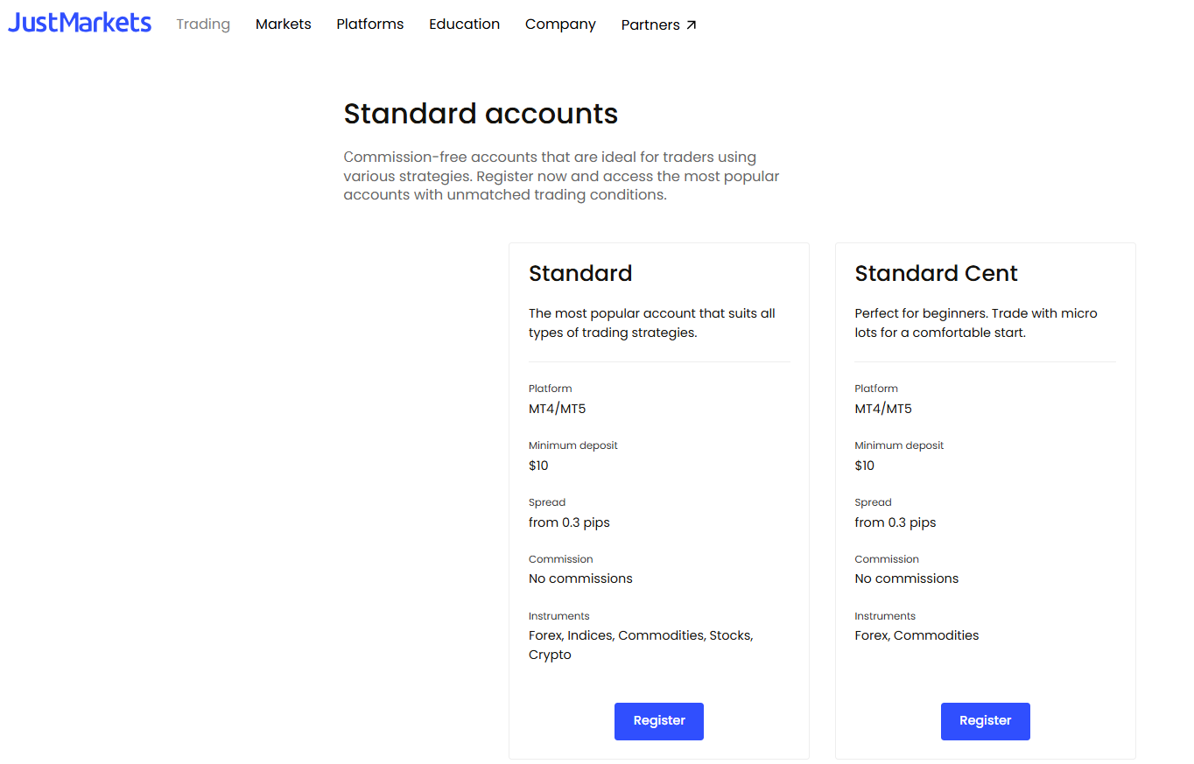This screenshot has height=764, width=1194.
Task: Go to the JustMarkets home logo
Action: point(80,23)
